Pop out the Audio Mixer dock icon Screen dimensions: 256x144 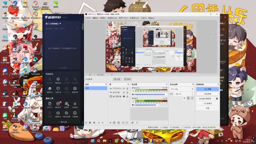[x=167, y=84]
